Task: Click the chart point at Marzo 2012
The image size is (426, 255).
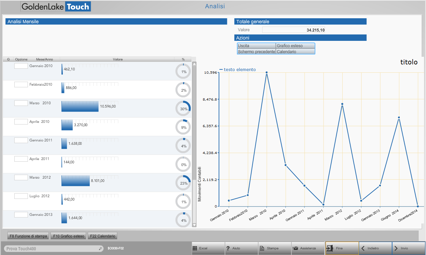Action: pyautogui.click(x=342, y=104)
